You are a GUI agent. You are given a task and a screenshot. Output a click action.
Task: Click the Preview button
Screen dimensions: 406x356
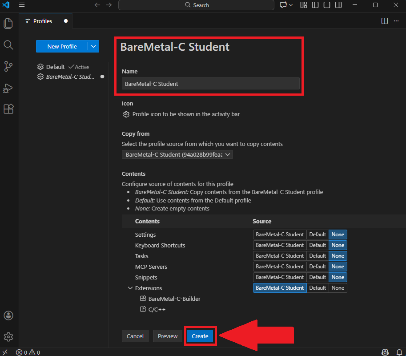tap(168, 336)
